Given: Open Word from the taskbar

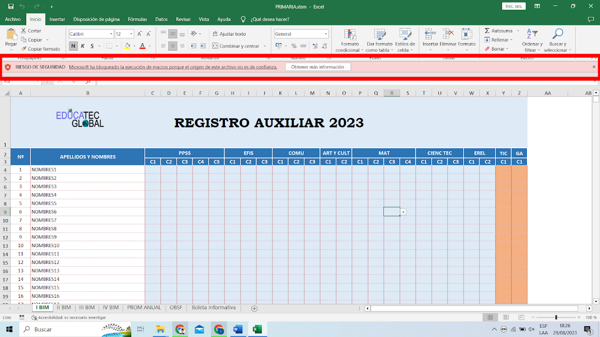Looking at the screenshot, I should 238,330.
